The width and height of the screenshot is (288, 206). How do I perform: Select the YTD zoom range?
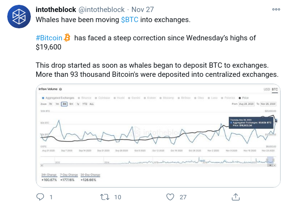pyautogui.click(x=85, y=104)
